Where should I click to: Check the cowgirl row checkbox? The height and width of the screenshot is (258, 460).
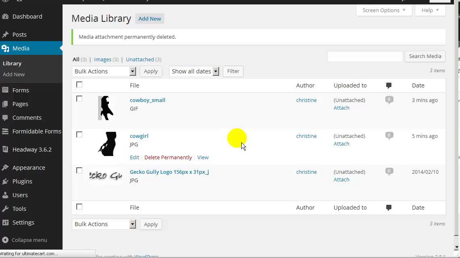pyautogui.click(x=79, y=134)
